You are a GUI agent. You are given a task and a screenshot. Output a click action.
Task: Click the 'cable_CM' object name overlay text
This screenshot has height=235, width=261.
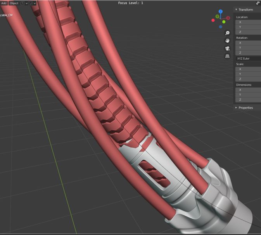(6, 15)
